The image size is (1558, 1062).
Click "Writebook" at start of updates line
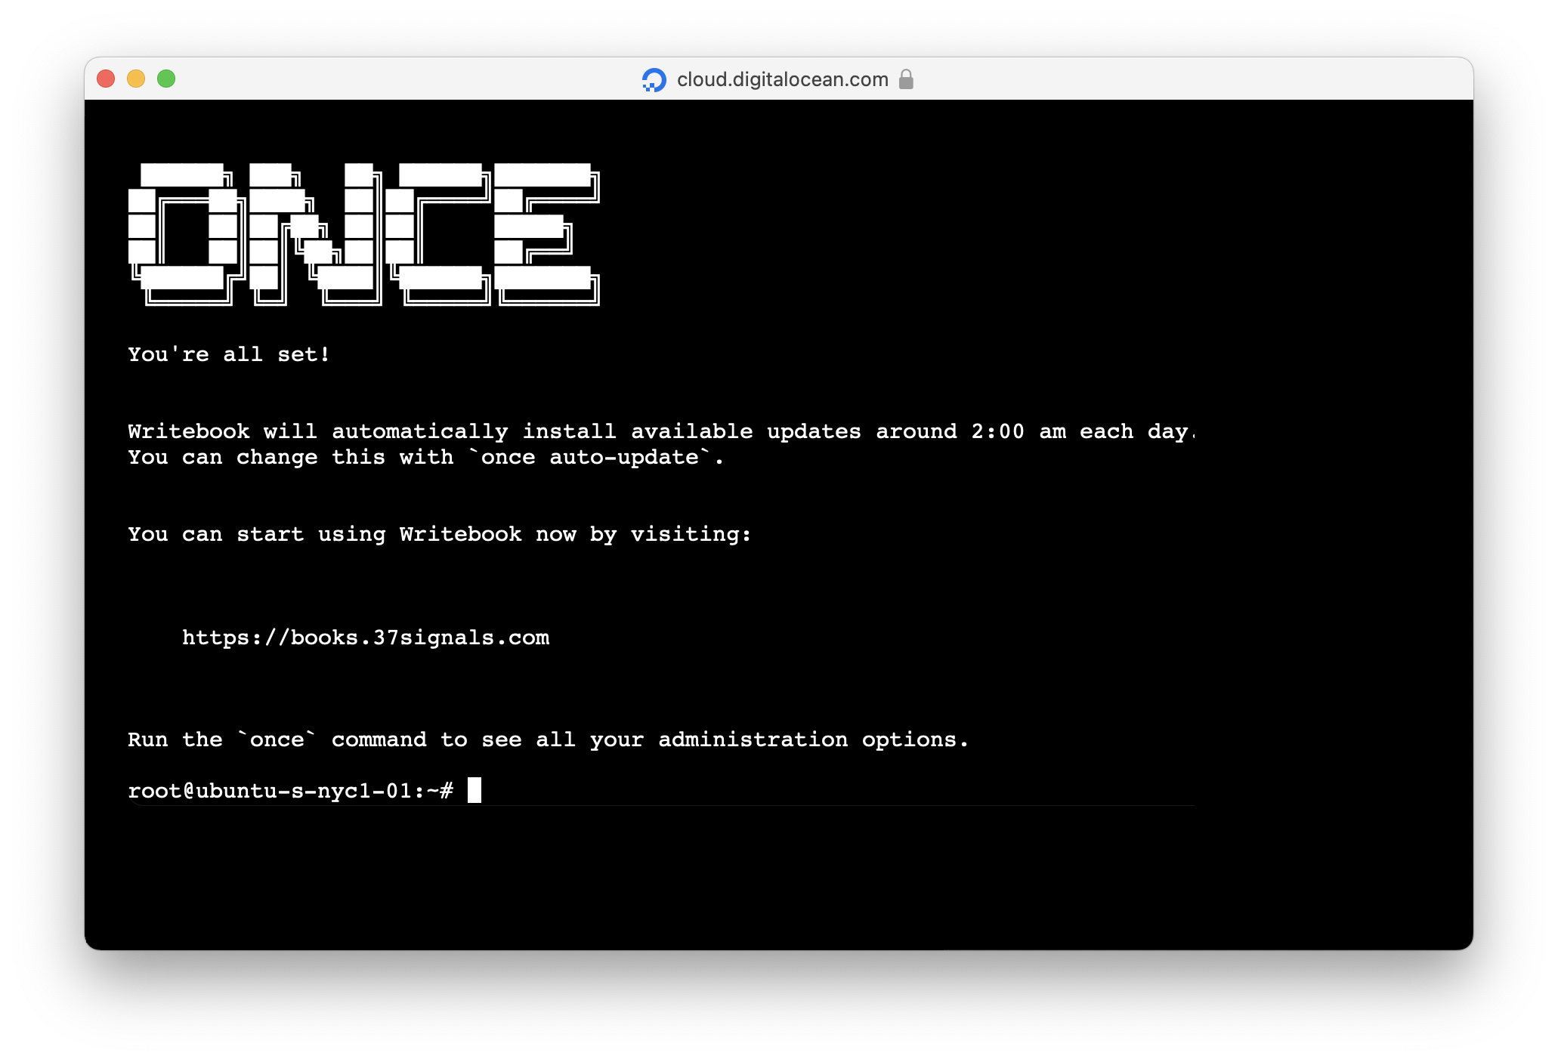[x=188, y=431]
